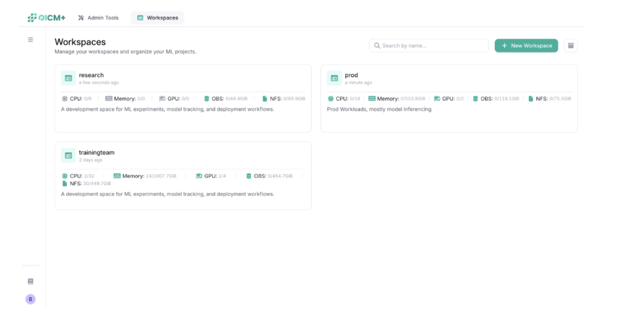The width and height of the screenshot is (618, 325).
Task: Open the research workspace title
Action: [x=91, y=75]
